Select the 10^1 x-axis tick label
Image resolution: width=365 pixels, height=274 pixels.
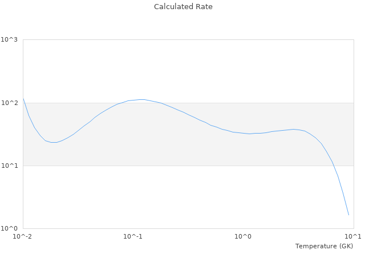(353, 236)
